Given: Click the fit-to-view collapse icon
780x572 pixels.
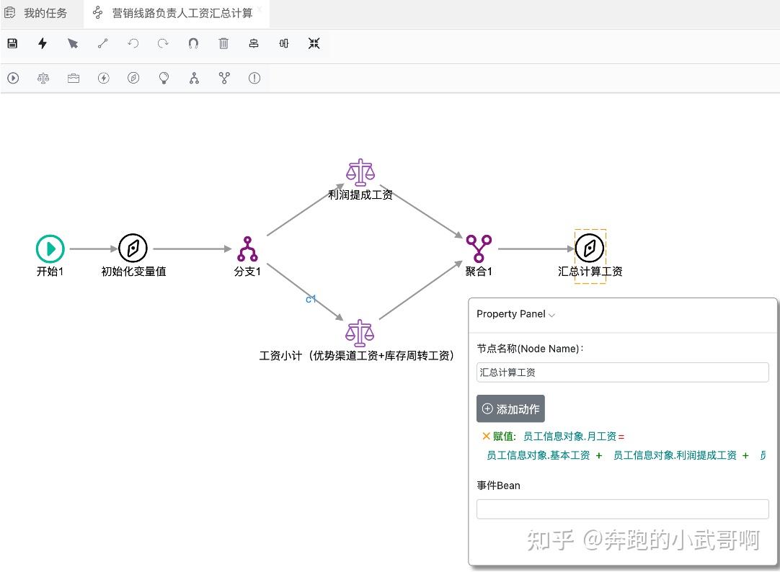Looking at the screenshot, I should [314, 43].
